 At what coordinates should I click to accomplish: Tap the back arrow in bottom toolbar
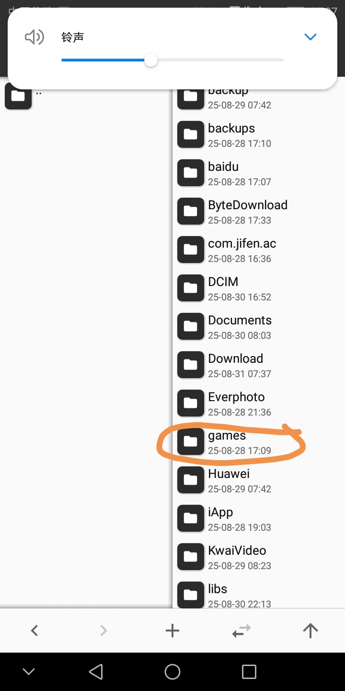[x=34, y=631]
